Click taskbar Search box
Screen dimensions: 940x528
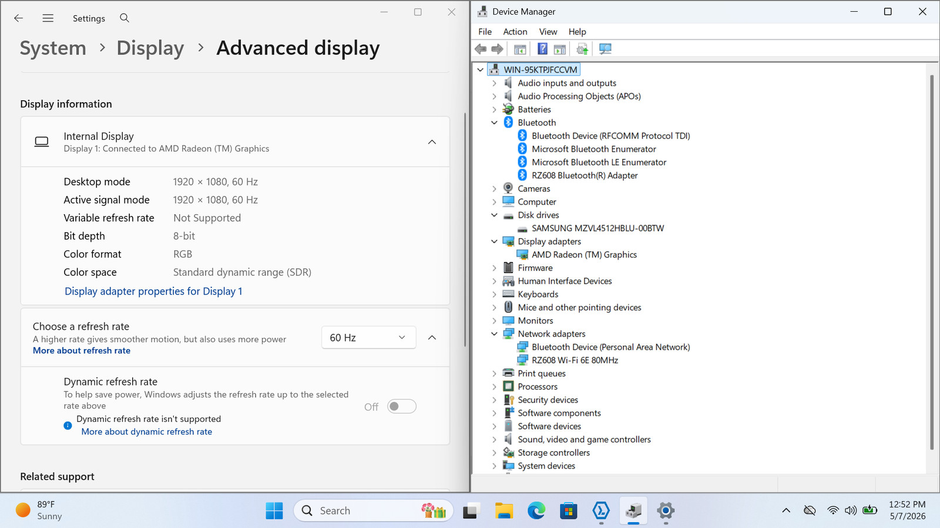374,511
